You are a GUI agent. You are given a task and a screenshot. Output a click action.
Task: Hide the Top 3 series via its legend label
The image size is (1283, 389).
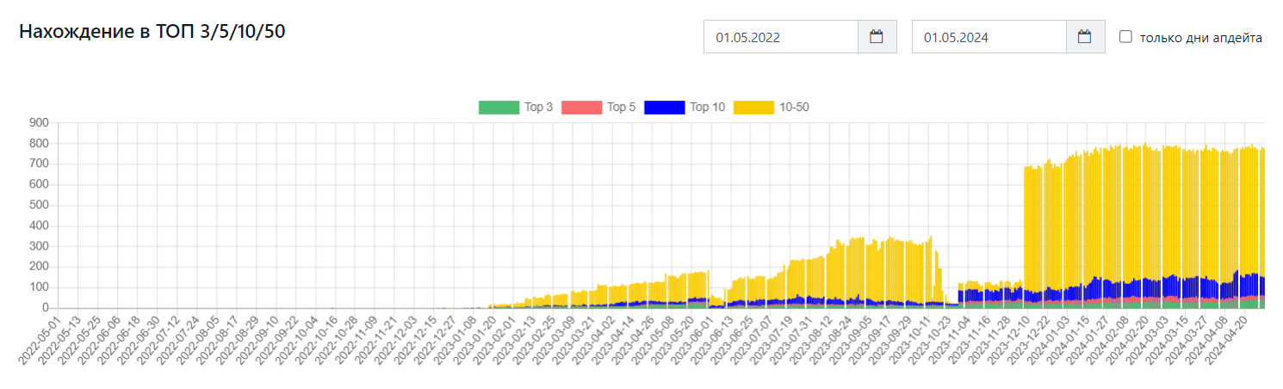click(538, 108)
